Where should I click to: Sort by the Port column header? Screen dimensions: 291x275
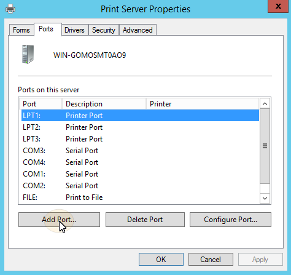41,104
